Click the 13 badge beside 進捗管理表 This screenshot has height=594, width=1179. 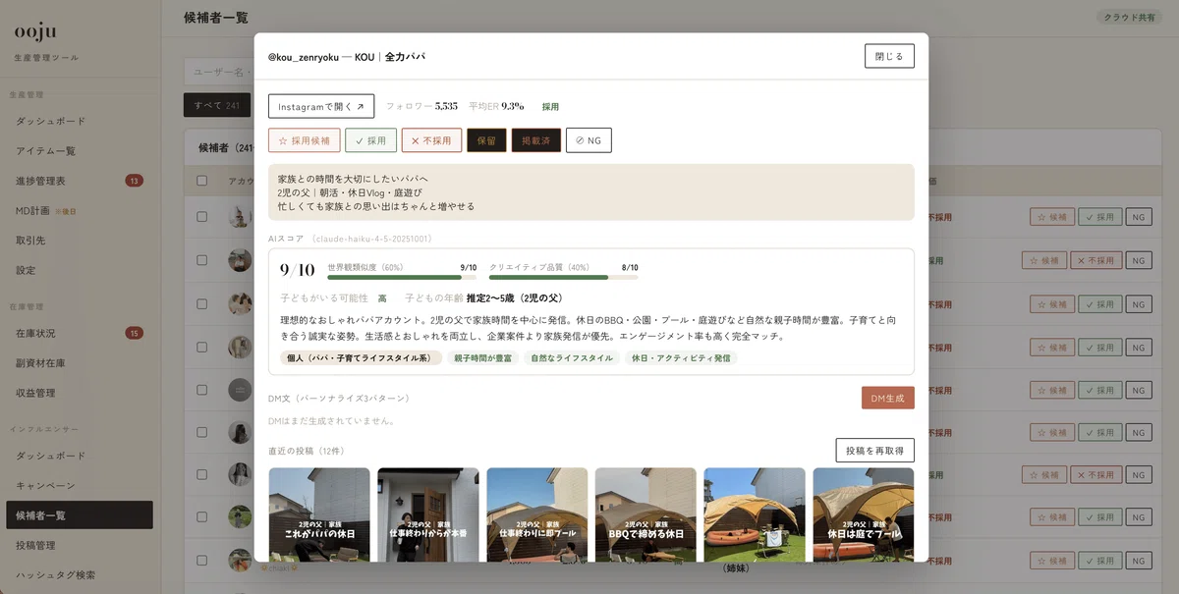pyautogui.click(x=135, y=181)
